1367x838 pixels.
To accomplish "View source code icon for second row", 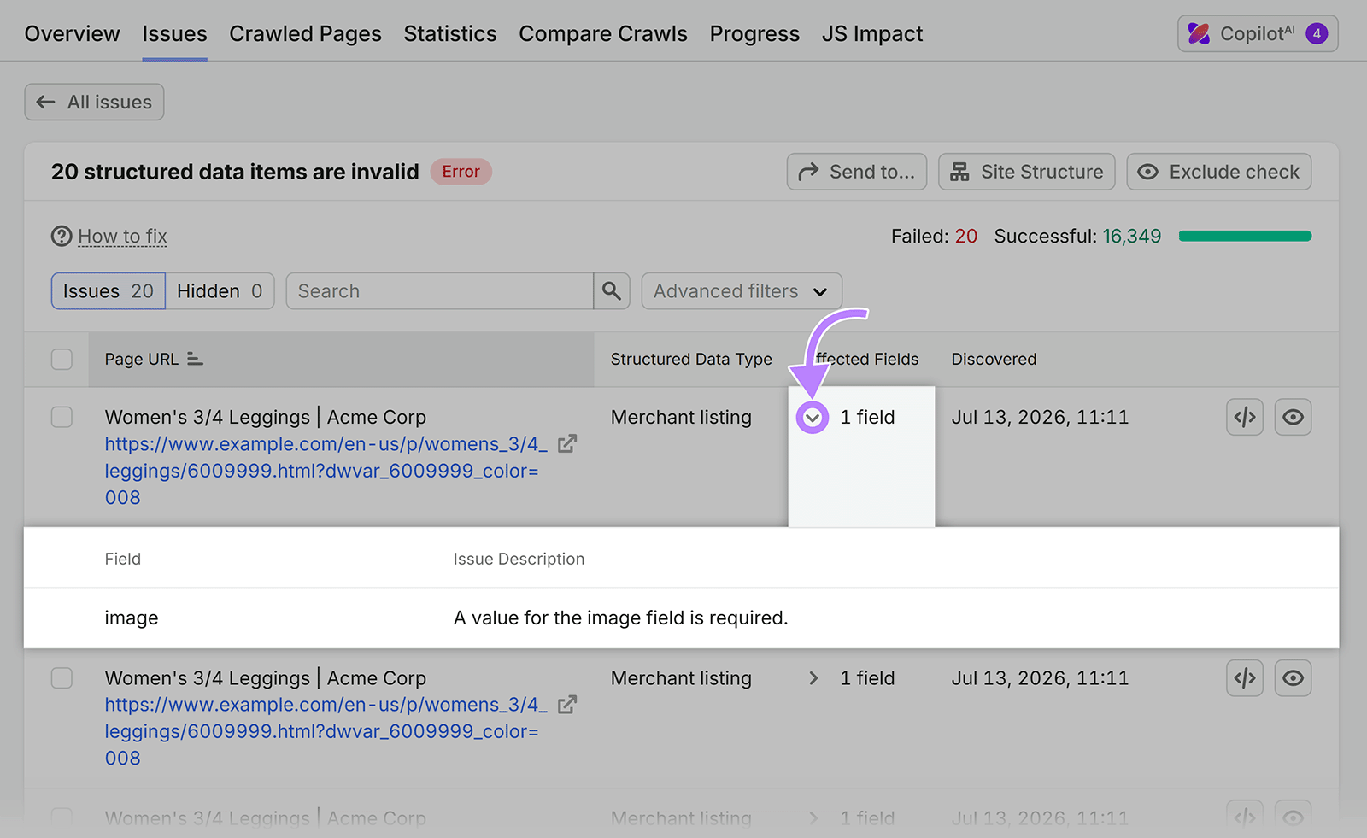I will tap(1245, 678).
